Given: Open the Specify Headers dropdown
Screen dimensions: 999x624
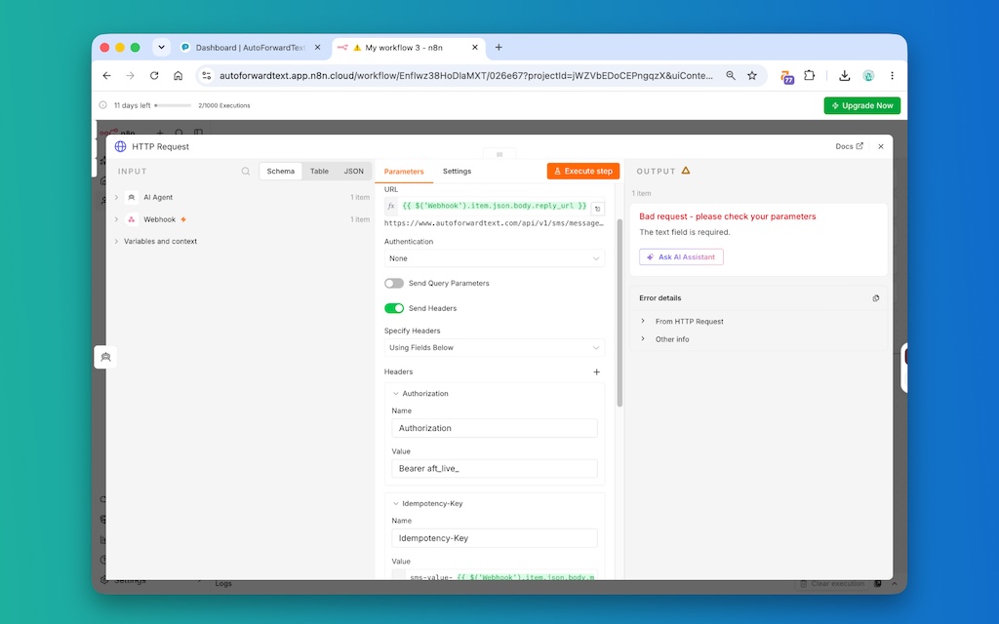Looking at the screenshot, I should tap(495, 348).
